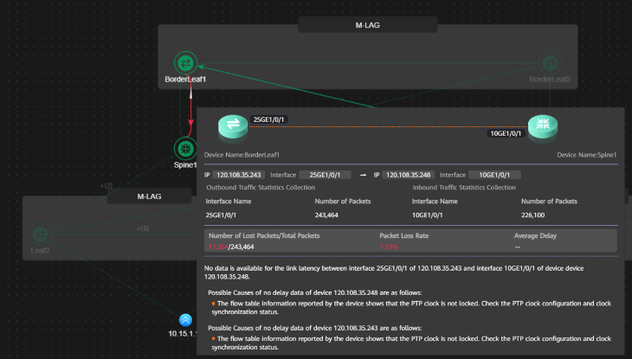Click the source IP 120.108.35.243 field
This screenshot has height=359, width=632.
click(239, 175)
